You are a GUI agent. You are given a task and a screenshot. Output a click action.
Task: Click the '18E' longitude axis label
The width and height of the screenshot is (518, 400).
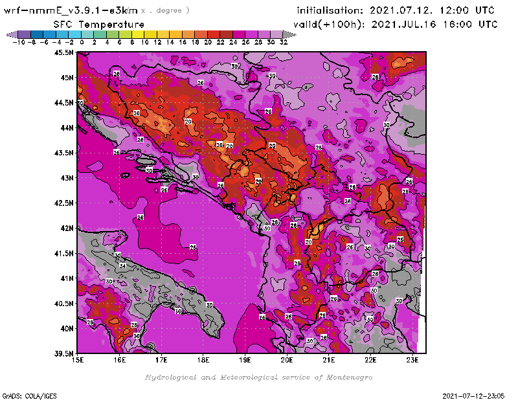(203, 360)
